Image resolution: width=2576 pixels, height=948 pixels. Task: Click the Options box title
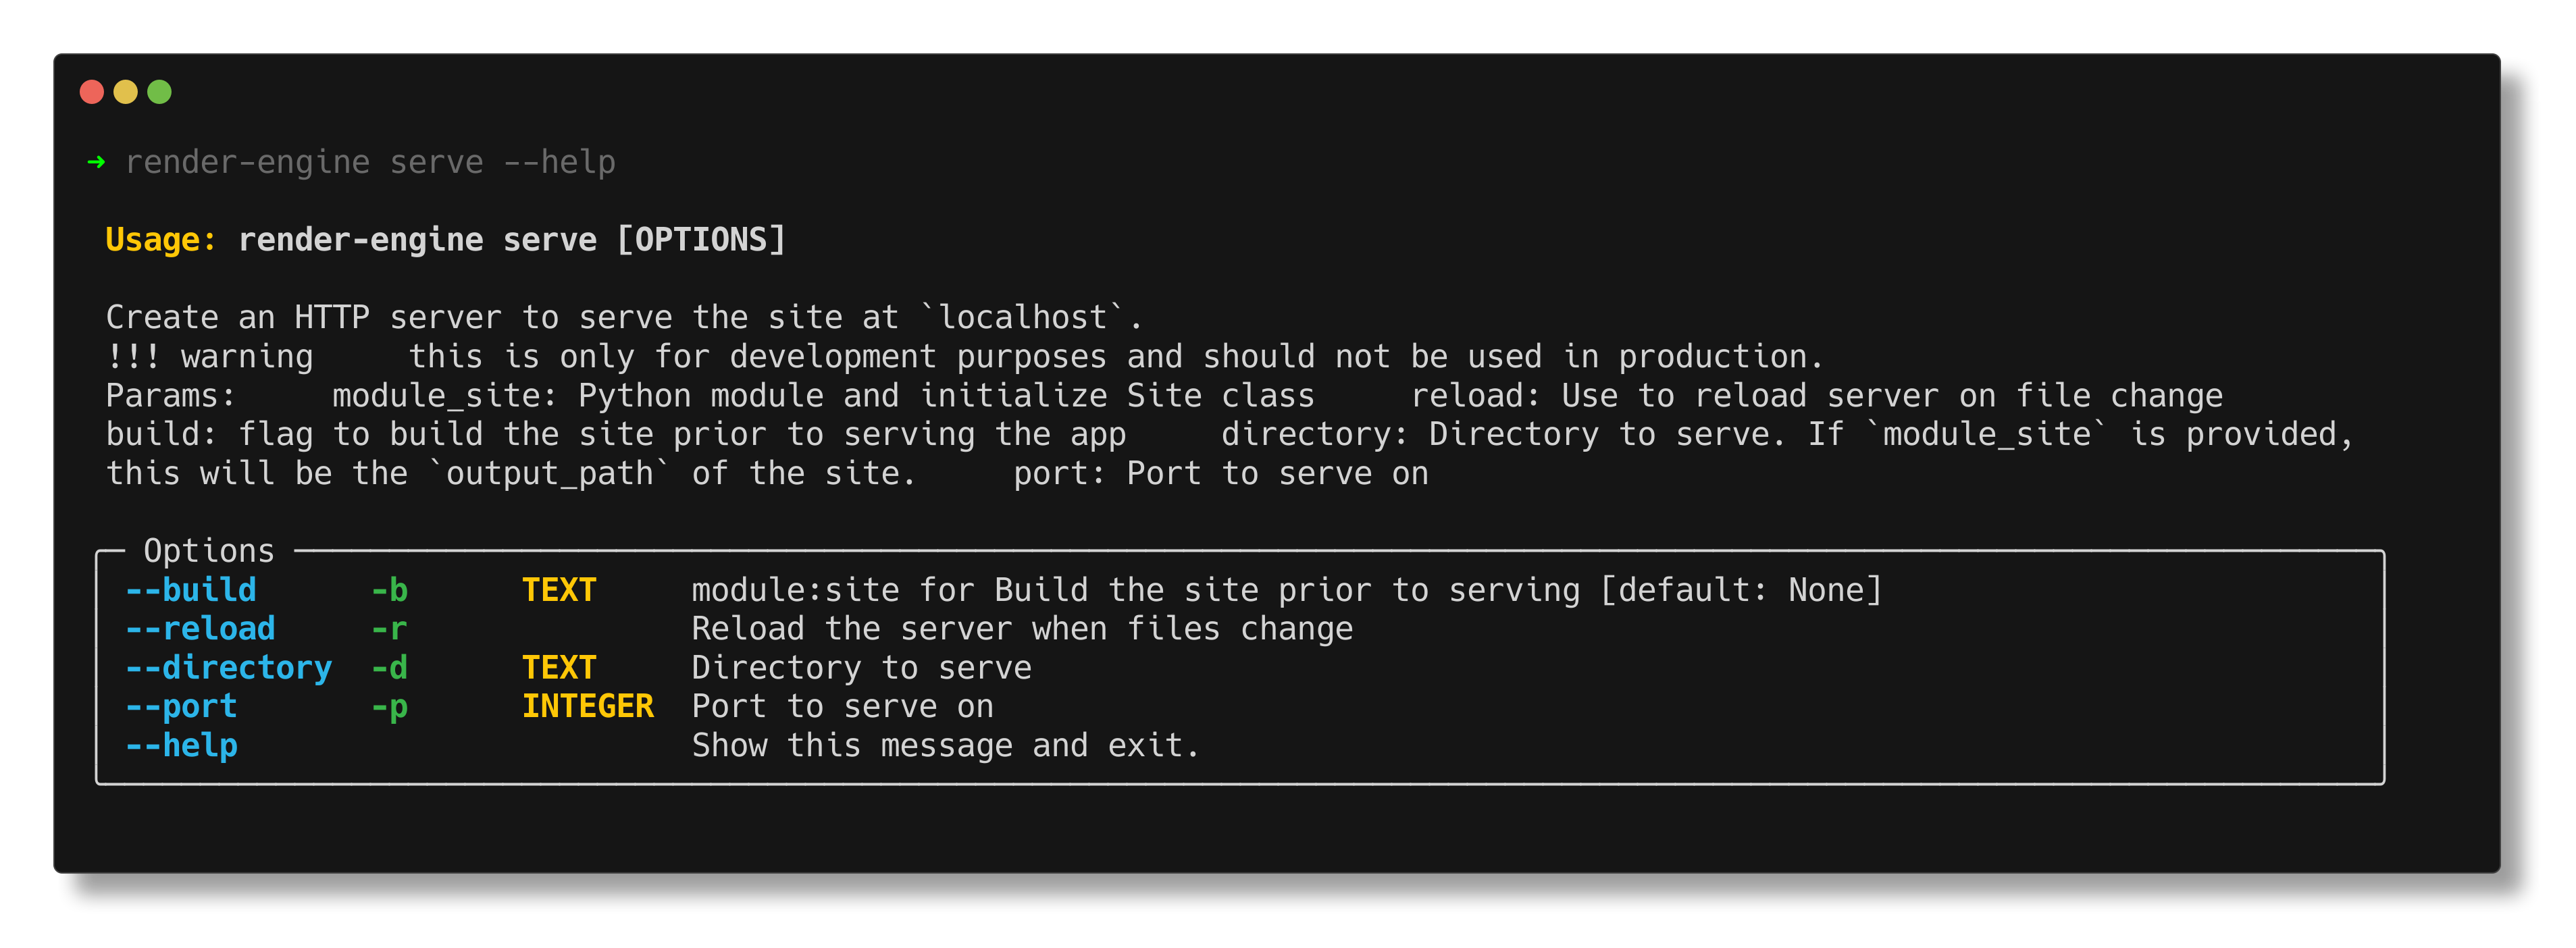click(209, 551)
